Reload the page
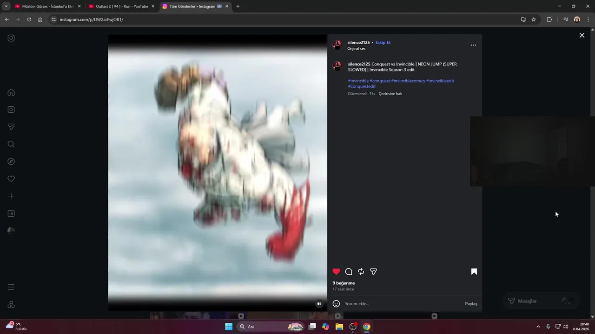Screen dimensions: 595x334 coord(29,19)
